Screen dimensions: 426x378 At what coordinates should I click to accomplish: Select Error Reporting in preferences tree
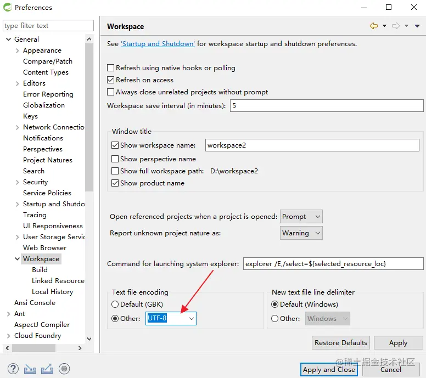tap(48, 94)
